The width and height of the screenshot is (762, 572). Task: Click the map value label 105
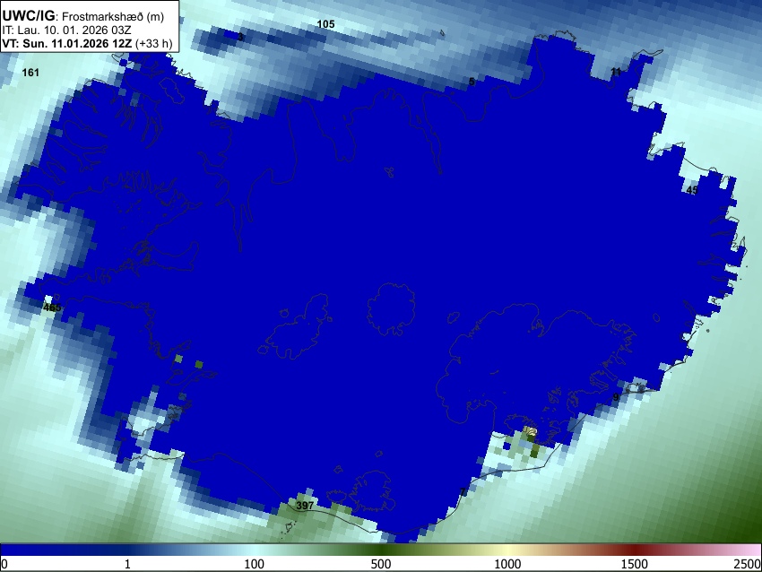click(325, 24)
